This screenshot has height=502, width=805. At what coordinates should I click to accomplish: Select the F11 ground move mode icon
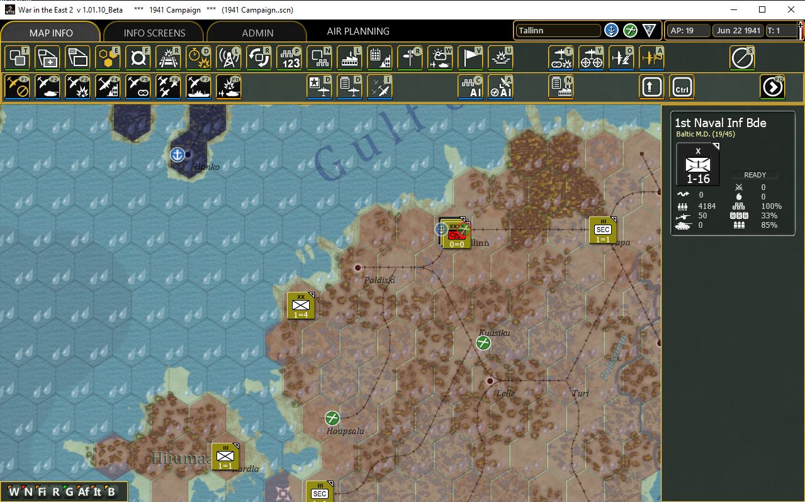tap(228, 87)
